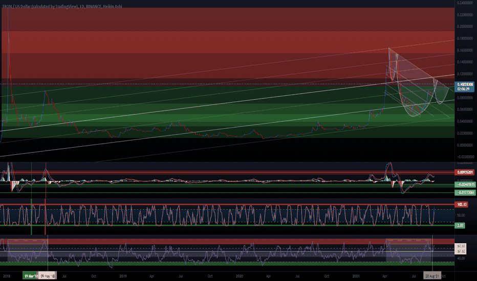
Task: Click the 0.14000000 price axis label
Action: click(465, 62)
